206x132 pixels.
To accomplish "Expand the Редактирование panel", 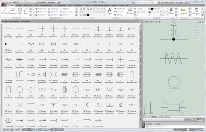I will pyautogui.click(x=57, y=18).
